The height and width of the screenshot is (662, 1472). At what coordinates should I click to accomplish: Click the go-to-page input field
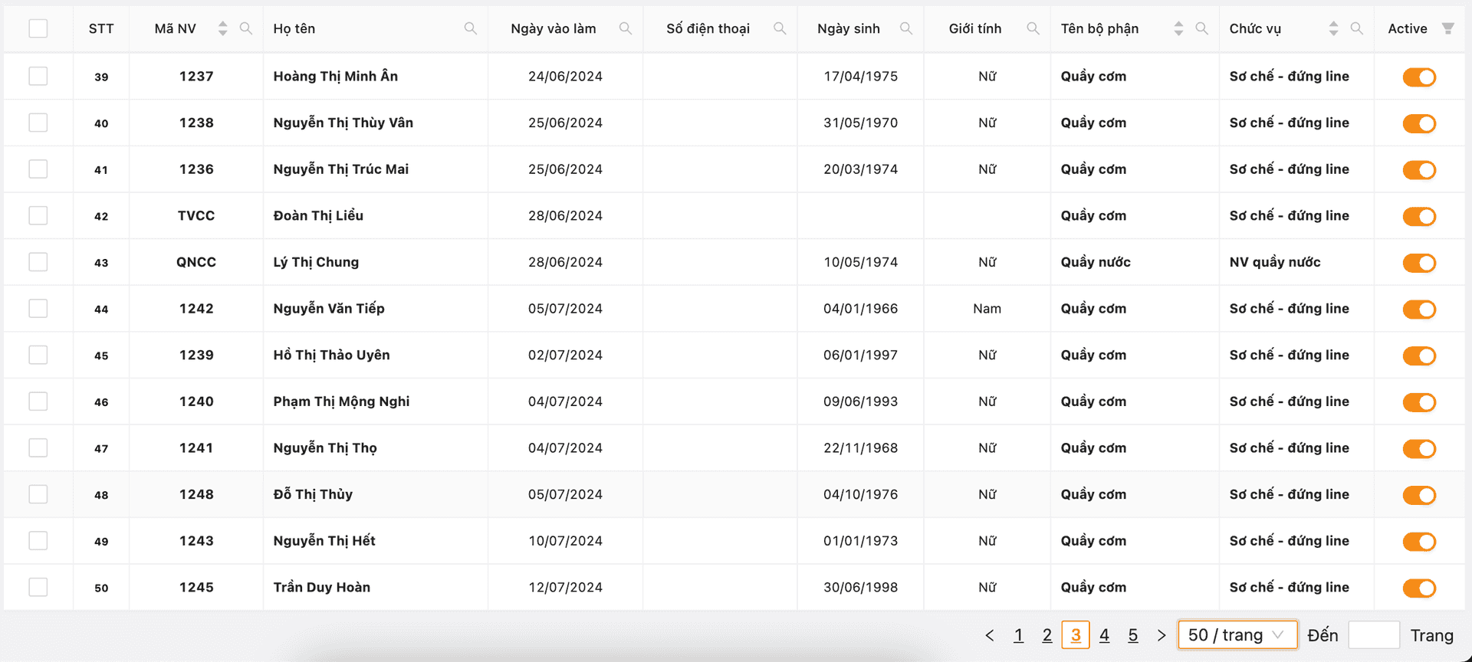click(1373, 635)
